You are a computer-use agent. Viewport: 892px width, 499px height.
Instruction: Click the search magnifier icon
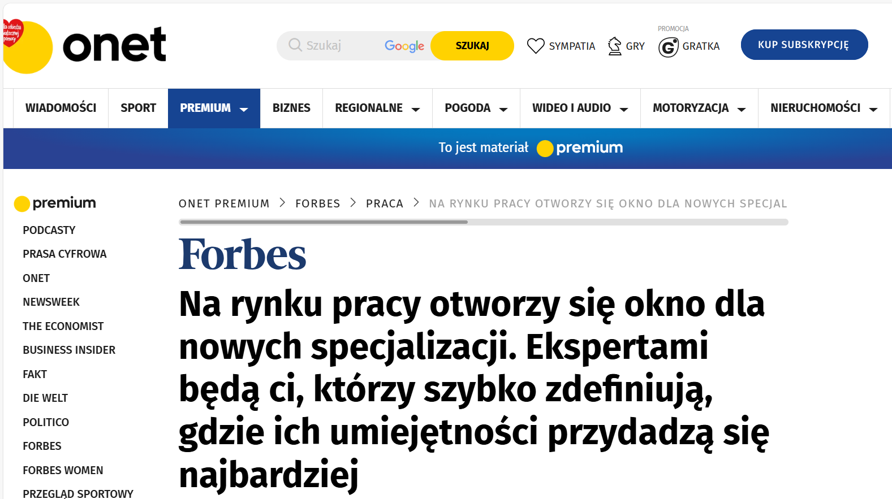(295, 45)
